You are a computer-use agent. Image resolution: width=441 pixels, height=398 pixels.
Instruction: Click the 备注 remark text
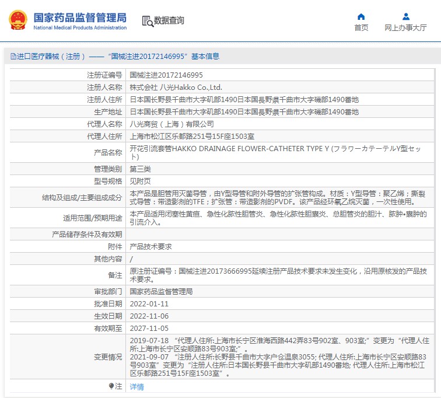point(278,275)
